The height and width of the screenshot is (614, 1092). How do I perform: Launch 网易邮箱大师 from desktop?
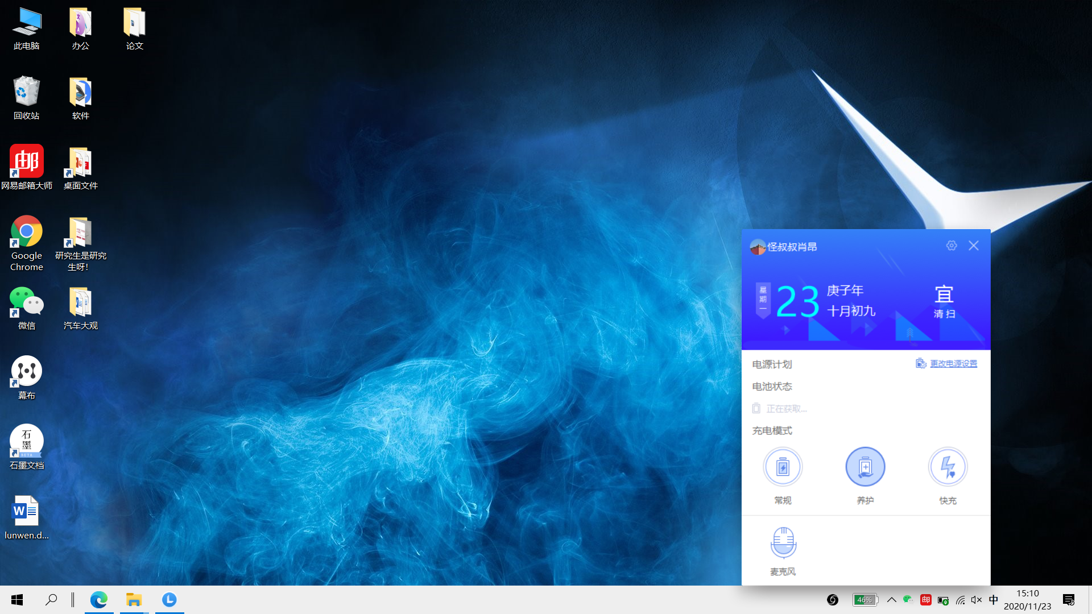(x=27, y=168)
